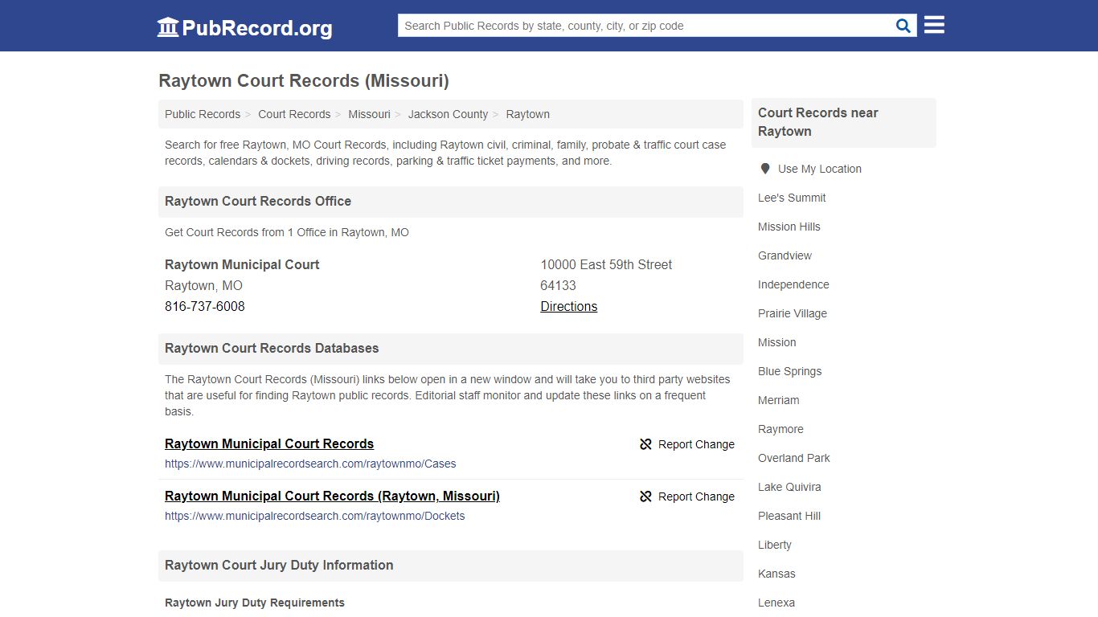Report Change for Records (Raytown, Missouri) entry
The height and width of the screenshot is (617, 1098).
pos(696,496)
